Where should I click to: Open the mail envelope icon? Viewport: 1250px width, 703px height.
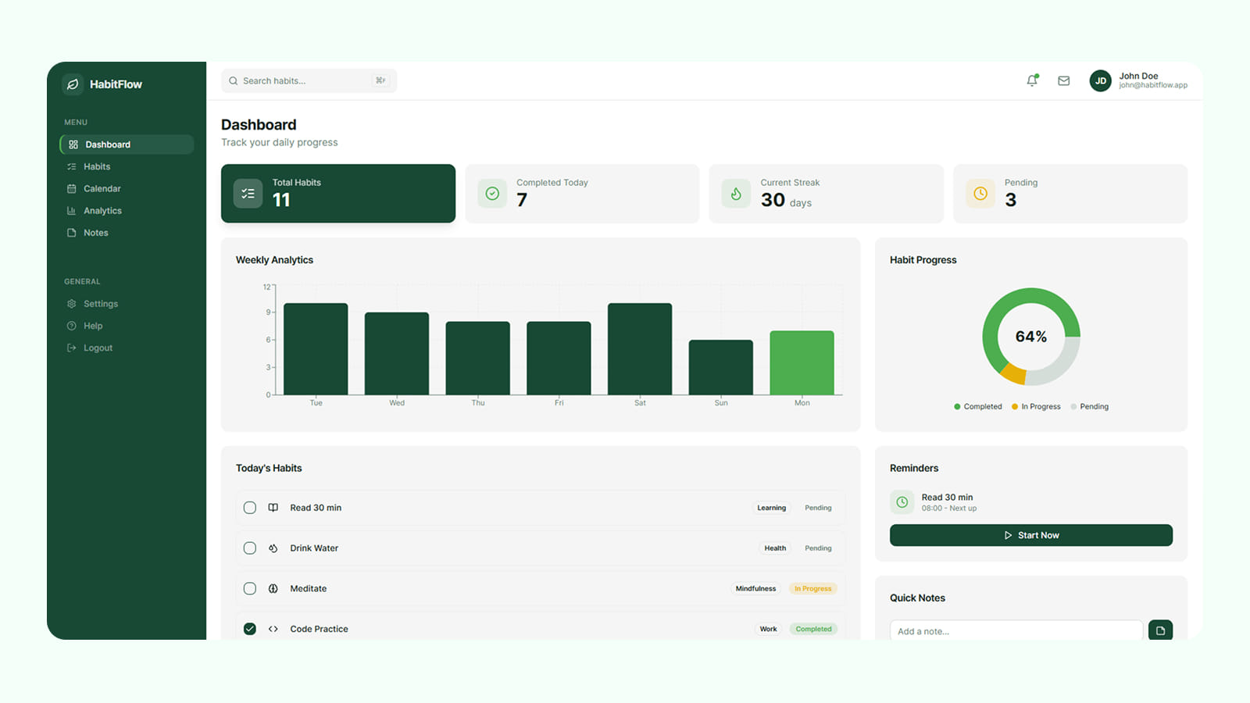point(1063,80)
